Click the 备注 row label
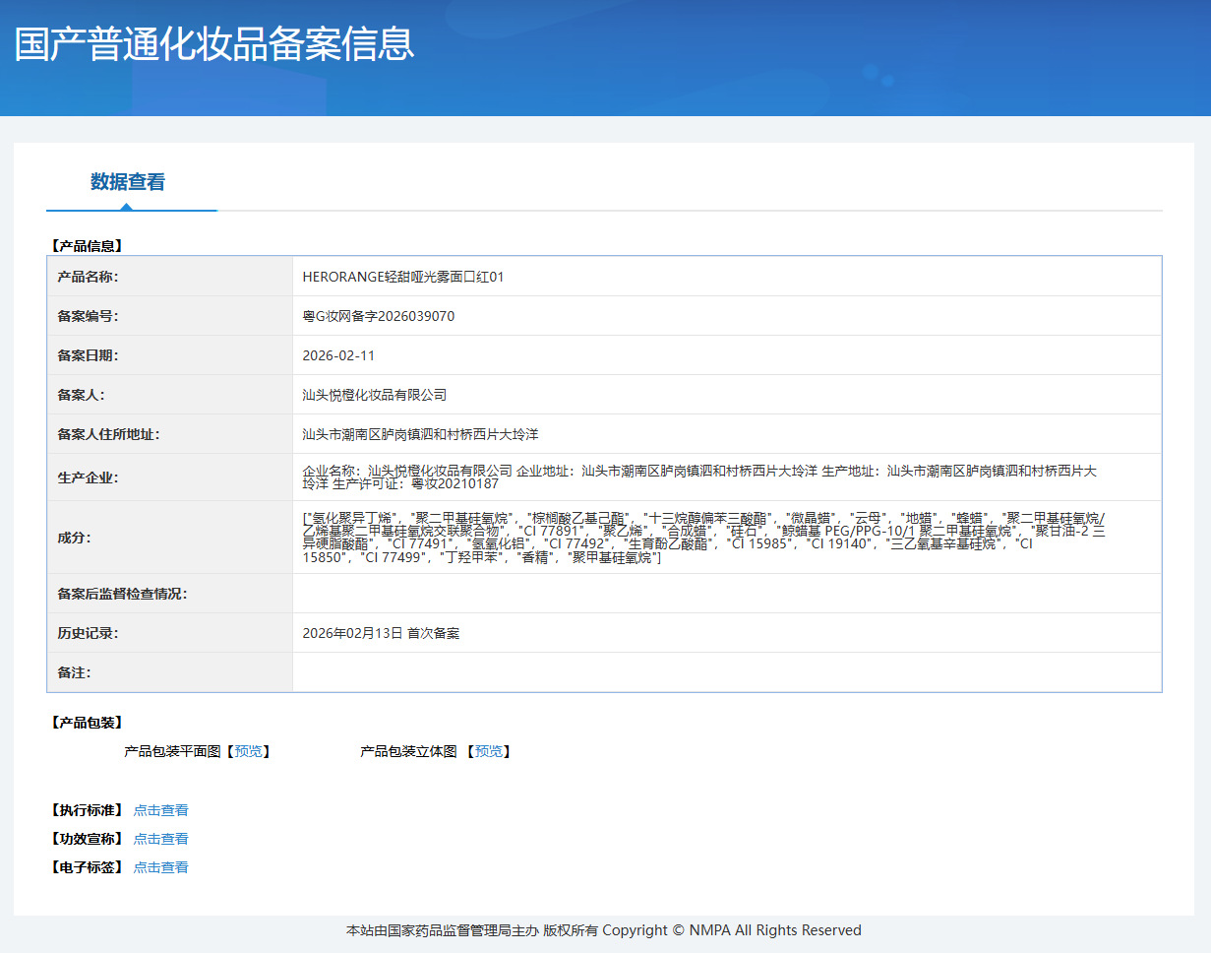The image size is (1211, 953). [74, 672]
